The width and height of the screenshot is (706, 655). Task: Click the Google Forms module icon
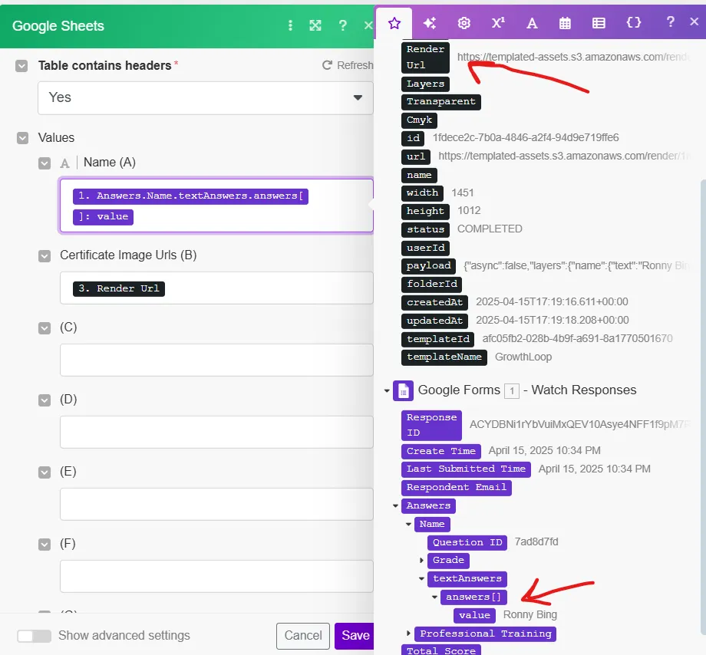pos(403,390)
